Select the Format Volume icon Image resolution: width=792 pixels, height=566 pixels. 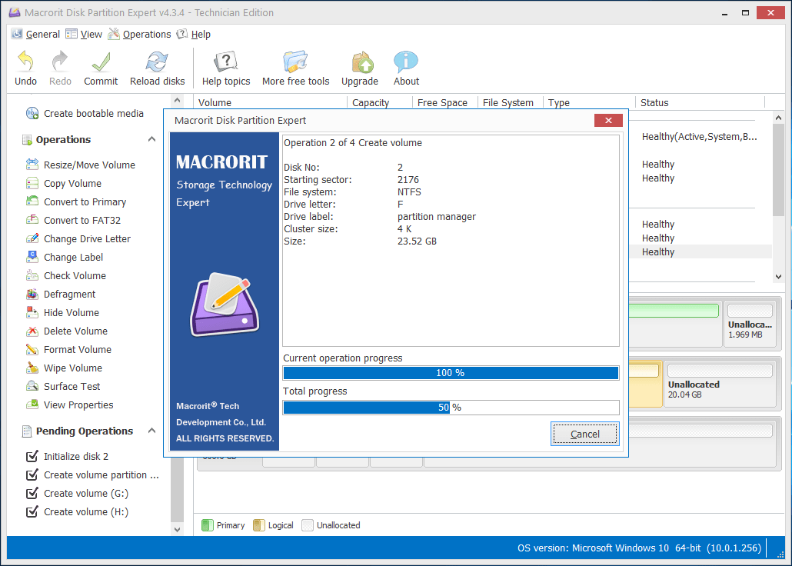tap(32, 349)
